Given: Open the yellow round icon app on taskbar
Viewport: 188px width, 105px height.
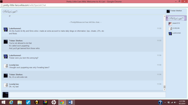Looking at the screenshot, I should pos(37,102).
